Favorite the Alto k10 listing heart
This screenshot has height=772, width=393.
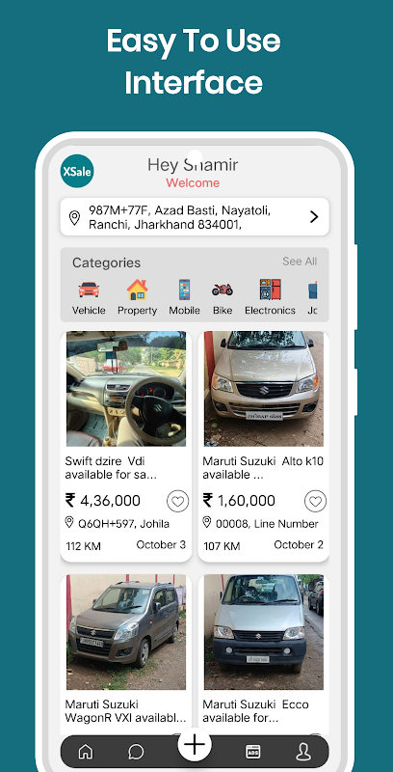point(315,501)
